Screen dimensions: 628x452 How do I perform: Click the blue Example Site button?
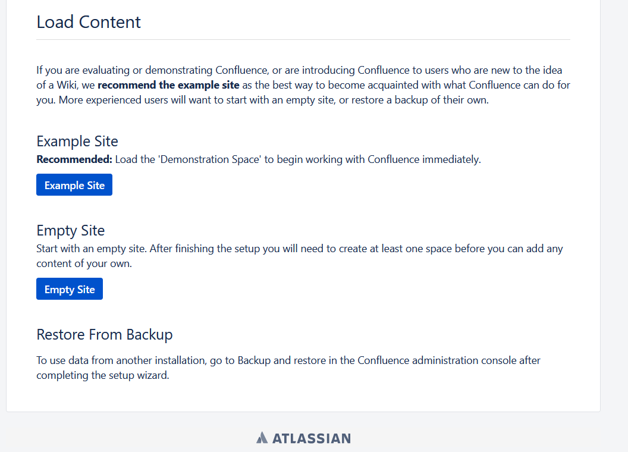(74, 185)
